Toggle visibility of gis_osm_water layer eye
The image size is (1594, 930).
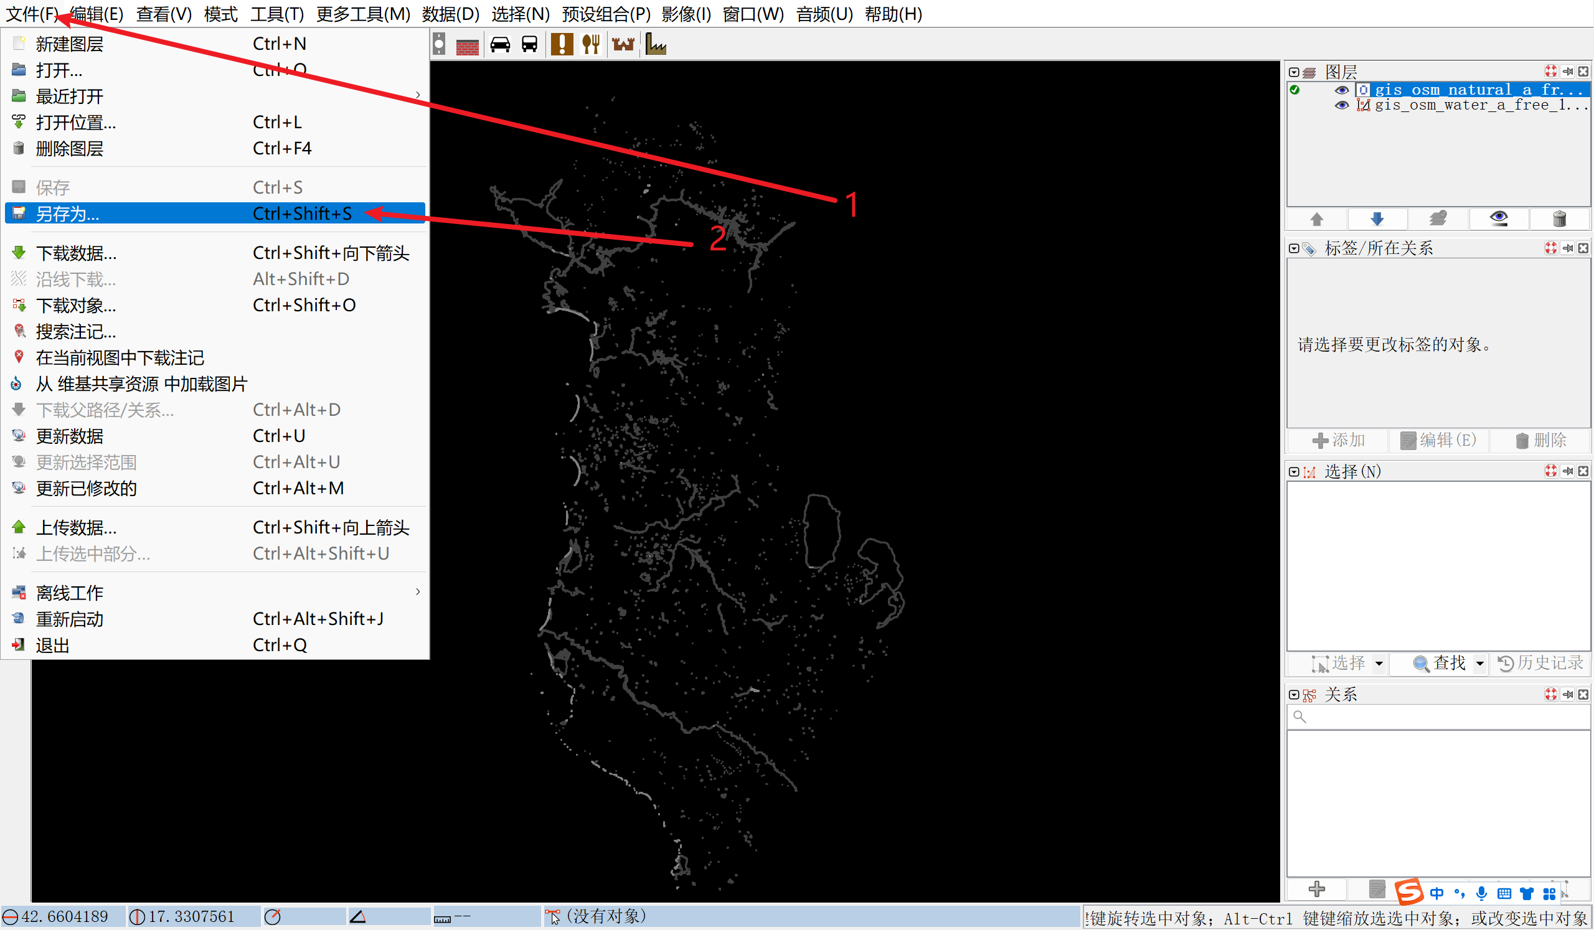pos(1341,105)
